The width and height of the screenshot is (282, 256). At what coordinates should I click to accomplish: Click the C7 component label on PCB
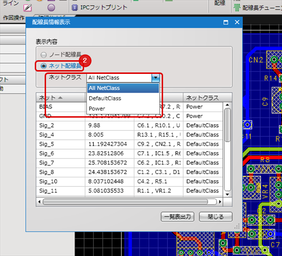[275, 245]
